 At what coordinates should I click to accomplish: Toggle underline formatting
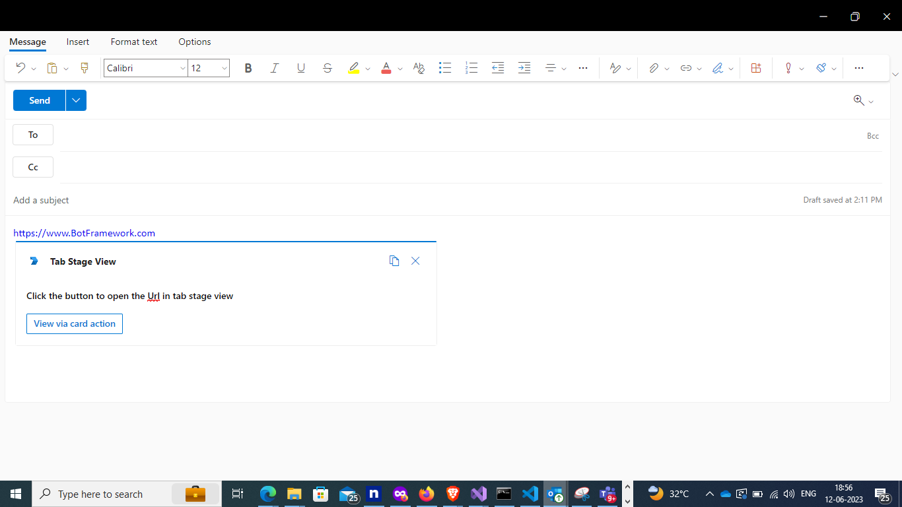point(301,68)
